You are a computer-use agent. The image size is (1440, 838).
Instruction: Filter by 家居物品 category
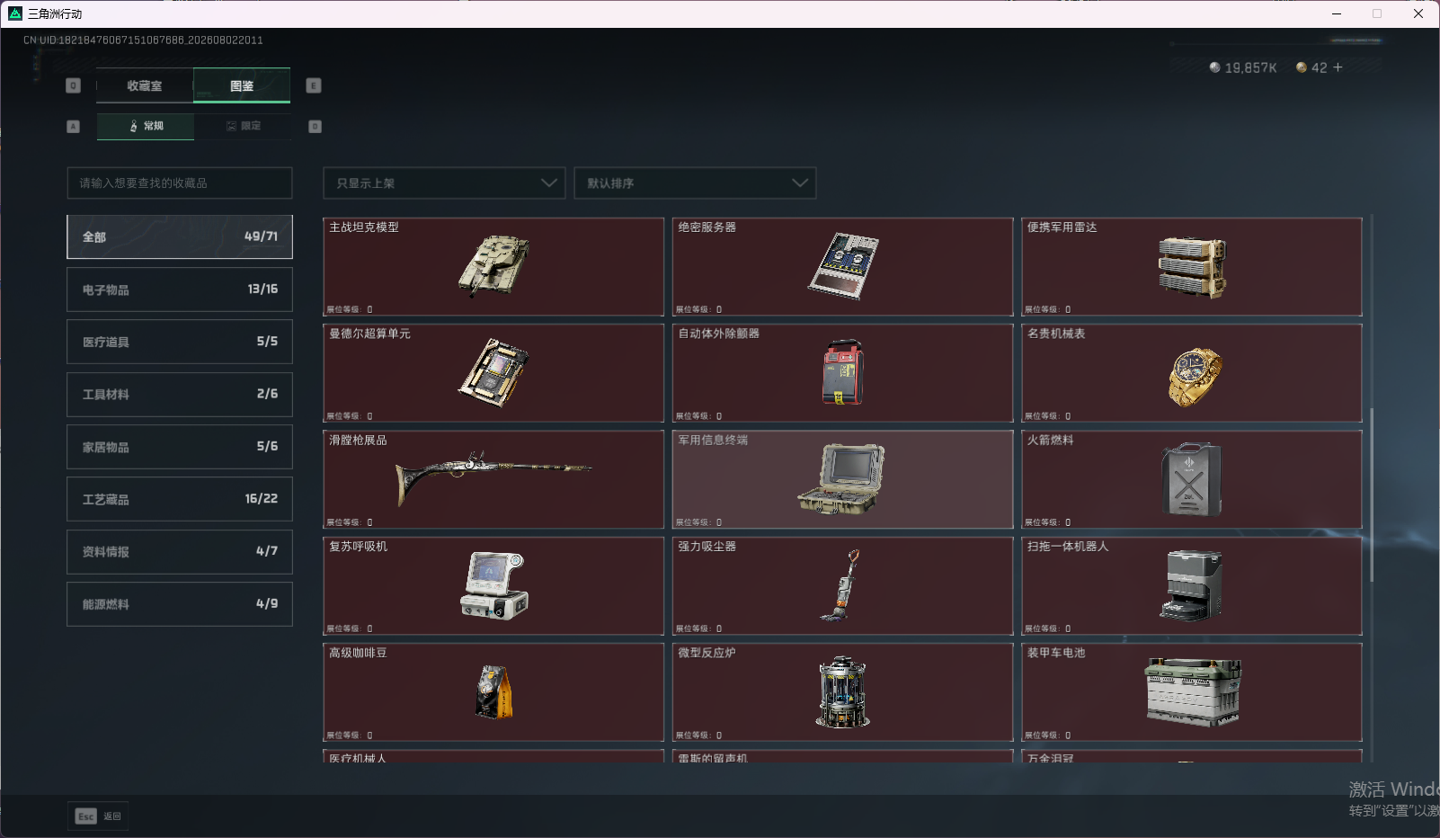(180, 447)
